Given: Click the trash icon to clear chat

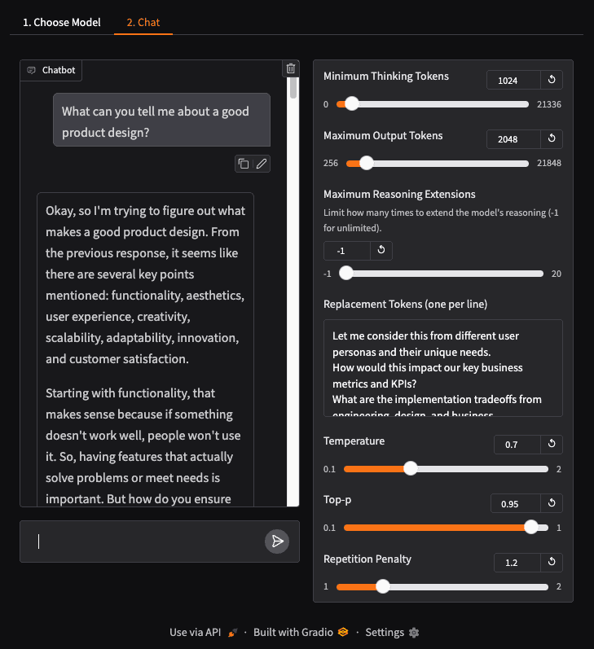Looking at the screenshot, I should [290, 69].
